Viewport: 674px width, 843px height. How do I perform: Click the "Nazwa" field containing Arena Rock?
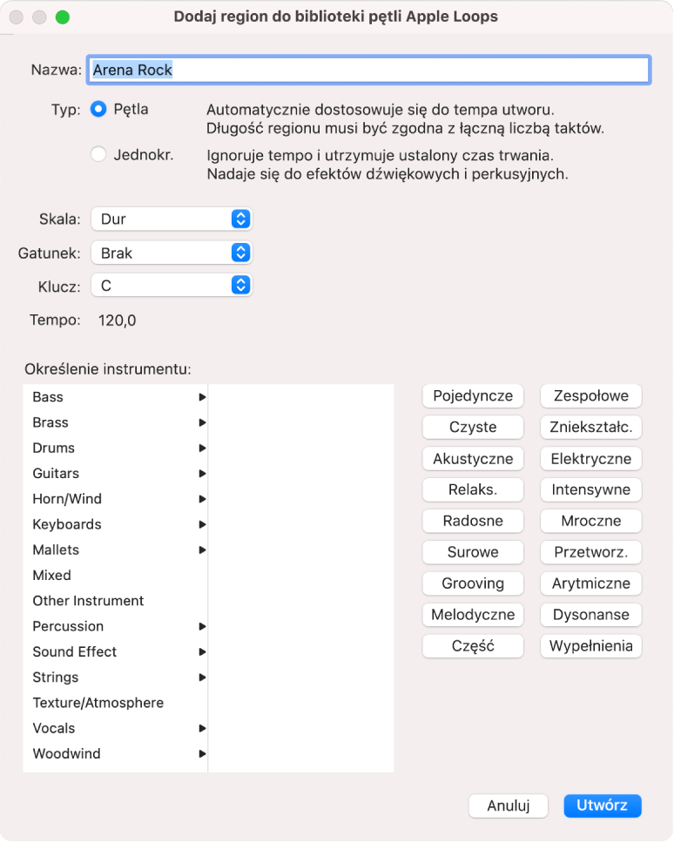click(x=367, y=69)
